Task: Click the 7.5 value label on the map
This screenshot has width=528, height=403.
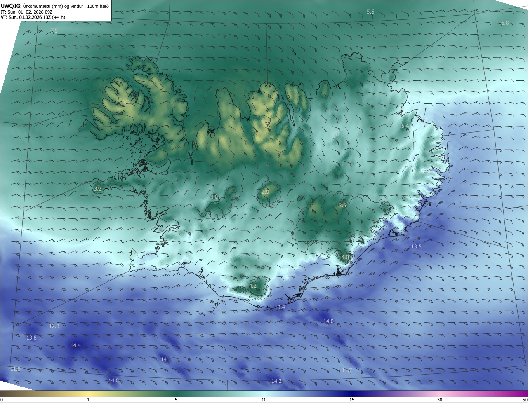Action: tap(54, 31)
